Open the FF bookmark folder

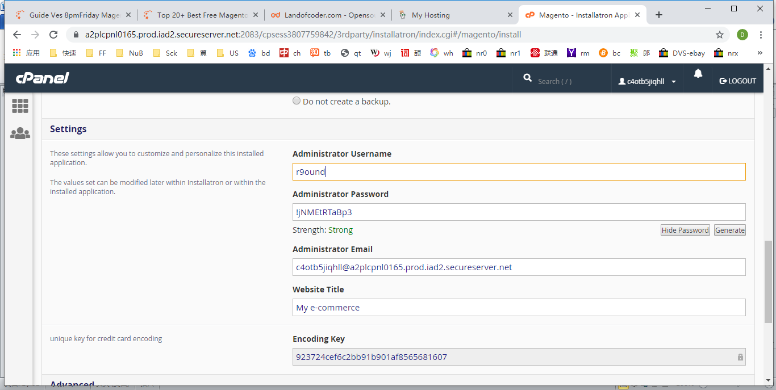click(x=96, y=53)
